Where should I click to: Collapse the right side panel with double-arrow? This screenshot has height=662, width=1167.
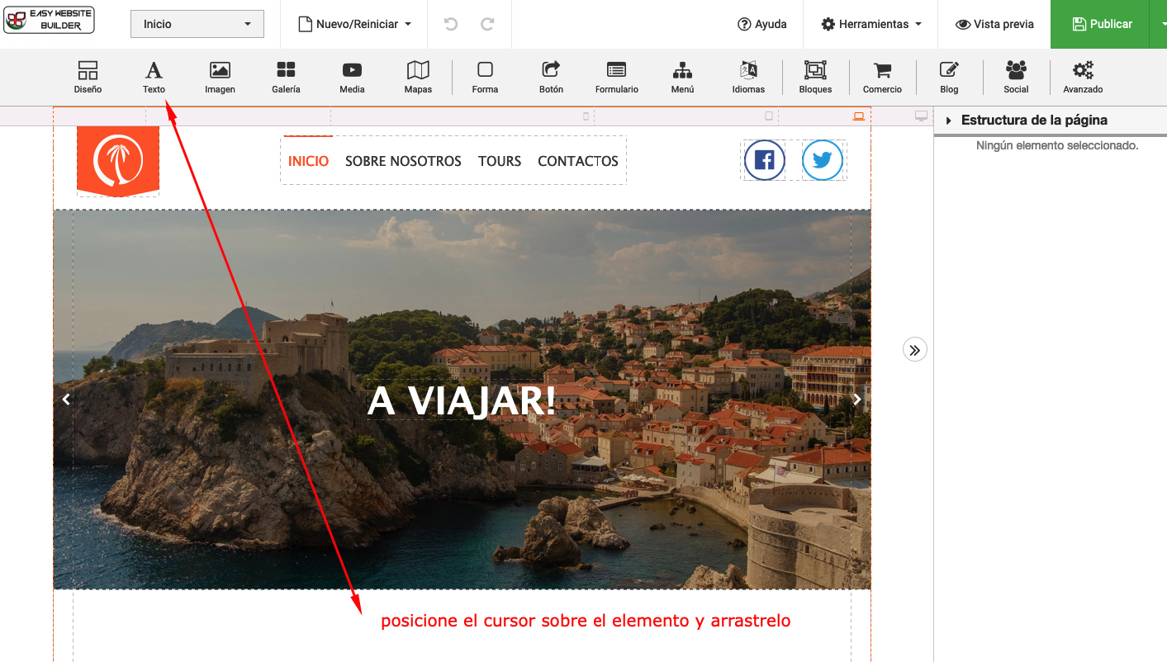914,350
